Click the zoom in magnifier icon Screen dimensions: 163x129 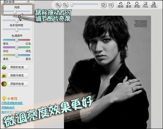pyautogui.click(x=57, y=5)
